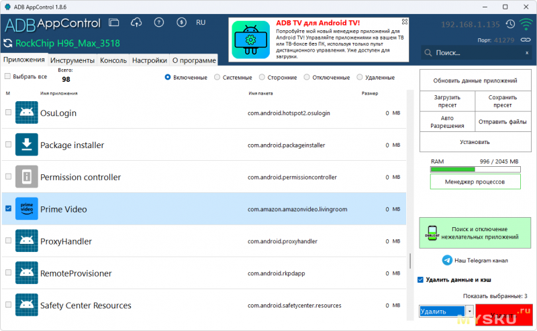
Task: Click Показать выбранные: 3 link
Action: (x=495, y=296)
